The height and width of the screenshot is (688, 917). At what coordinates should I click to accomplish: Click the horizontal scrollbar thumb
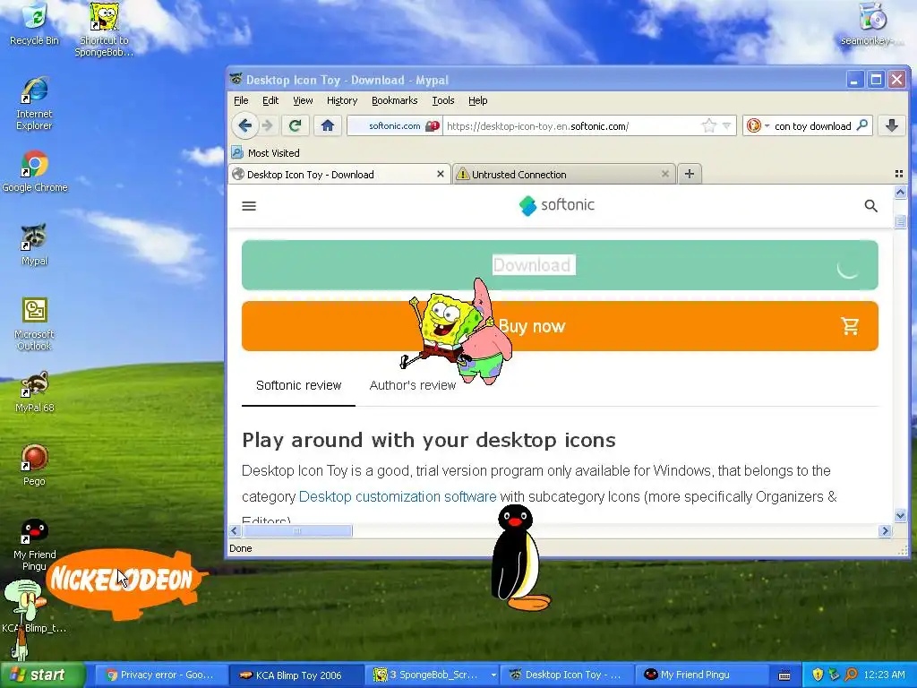297,530
